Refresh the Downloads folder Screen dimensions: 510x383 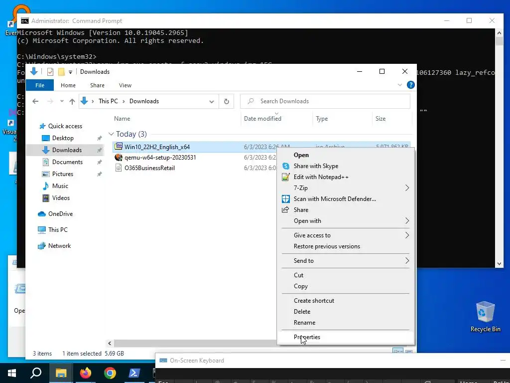227,101
